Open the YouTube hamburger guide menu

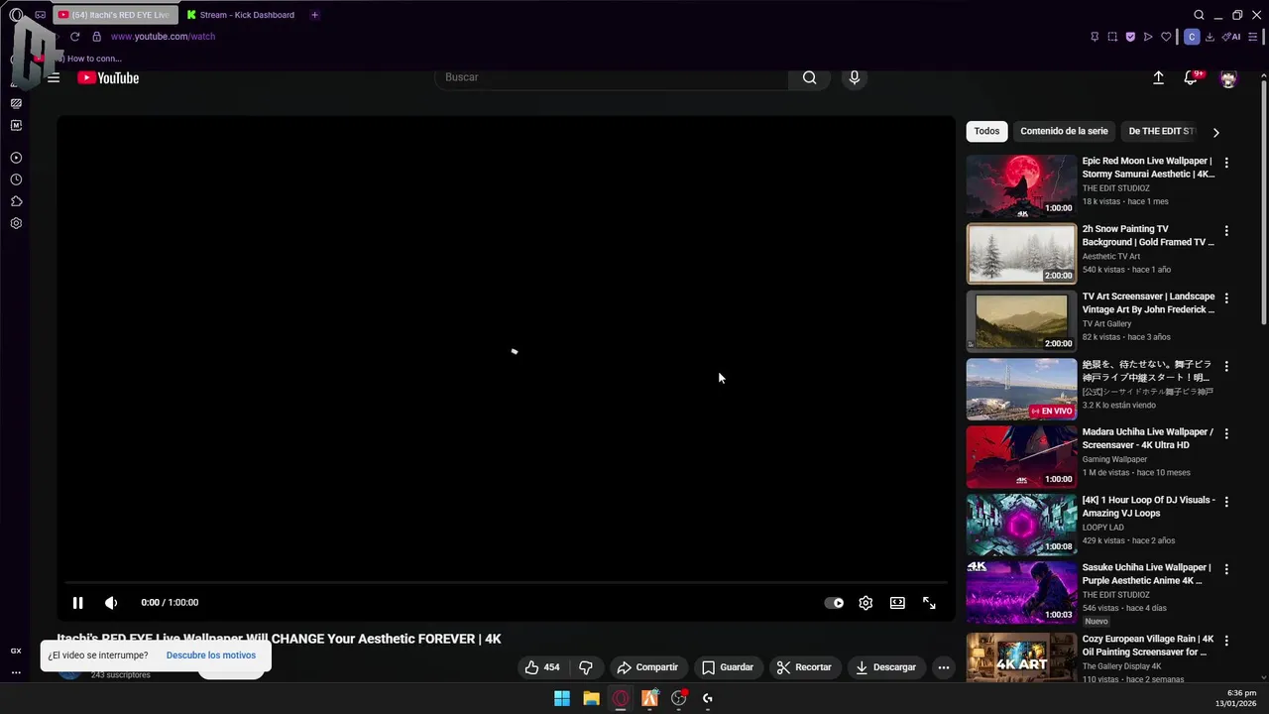(x=54, y=77)
